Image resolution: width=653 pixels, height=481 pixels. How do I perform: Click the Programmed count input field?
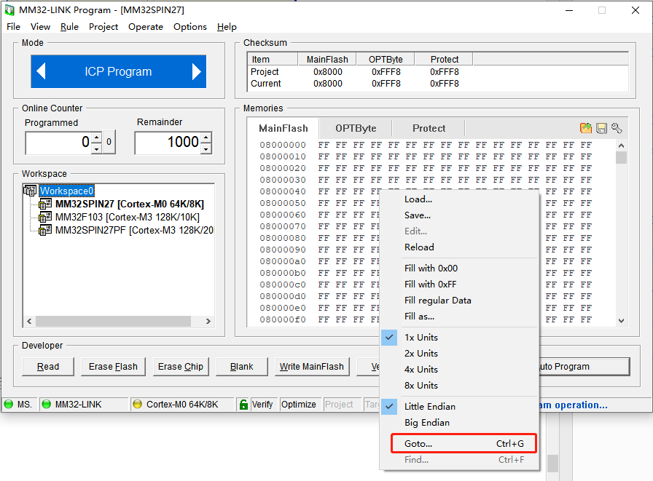[59, 143]
